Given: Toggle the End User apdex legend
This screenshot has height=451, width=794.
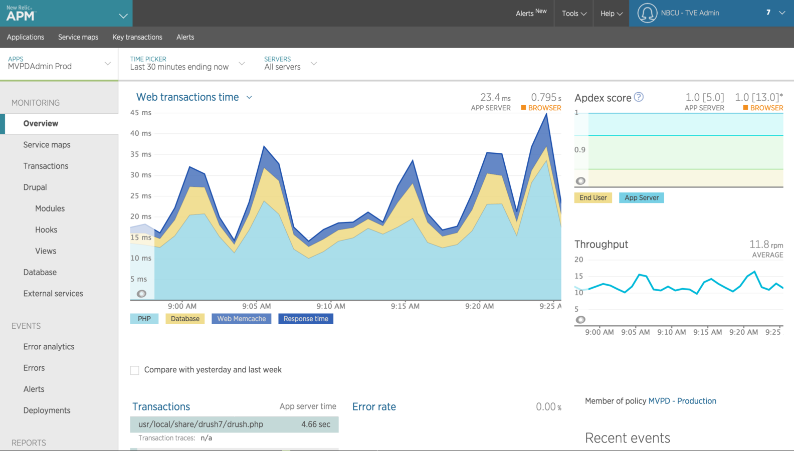Looking at the screenshot, I should coord(593,198).
